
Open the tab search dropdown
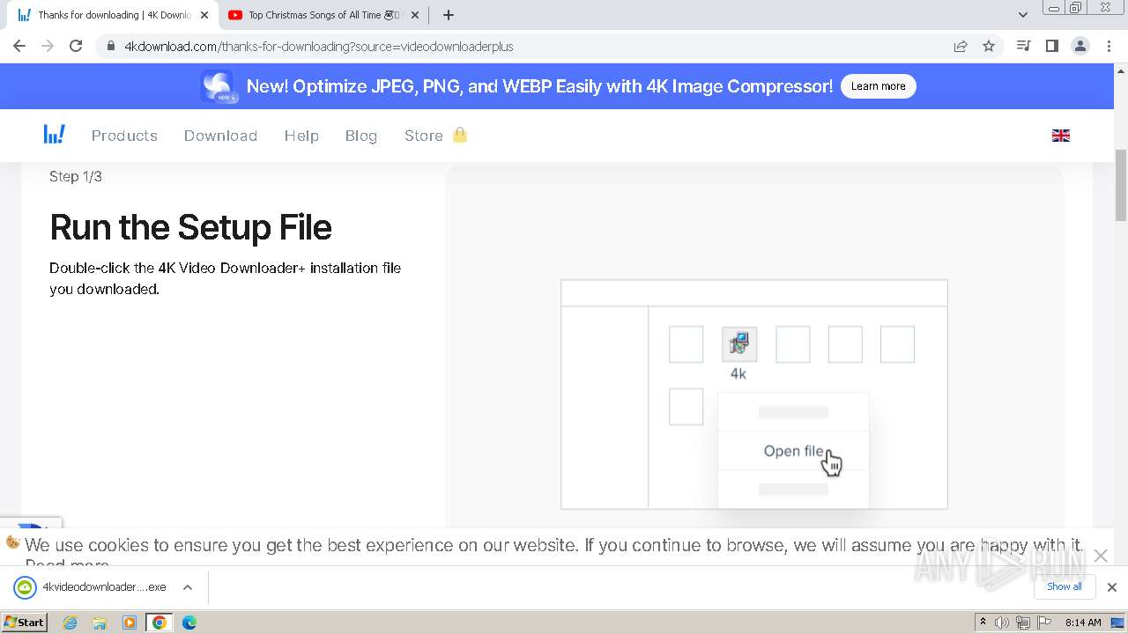click(1022, 15)
